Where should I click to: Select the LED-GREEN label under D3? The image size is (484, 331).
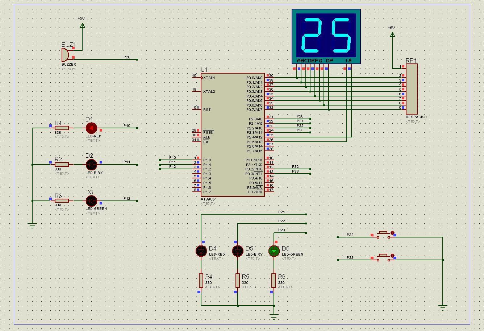pos(96,209)
